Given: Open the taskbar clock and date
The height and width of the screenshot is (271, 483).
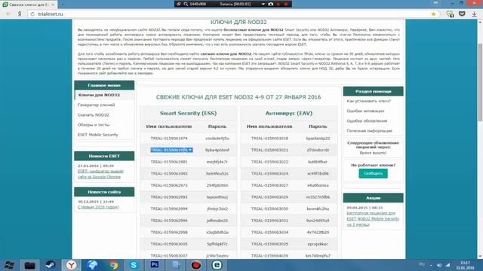Looking at the screenshot, I should 465,265.
